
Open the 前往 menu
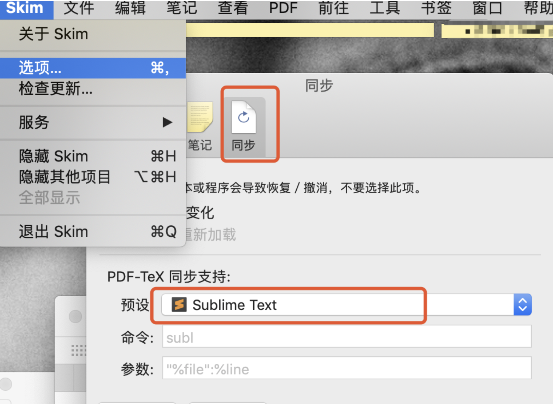[x=334, y=8]
